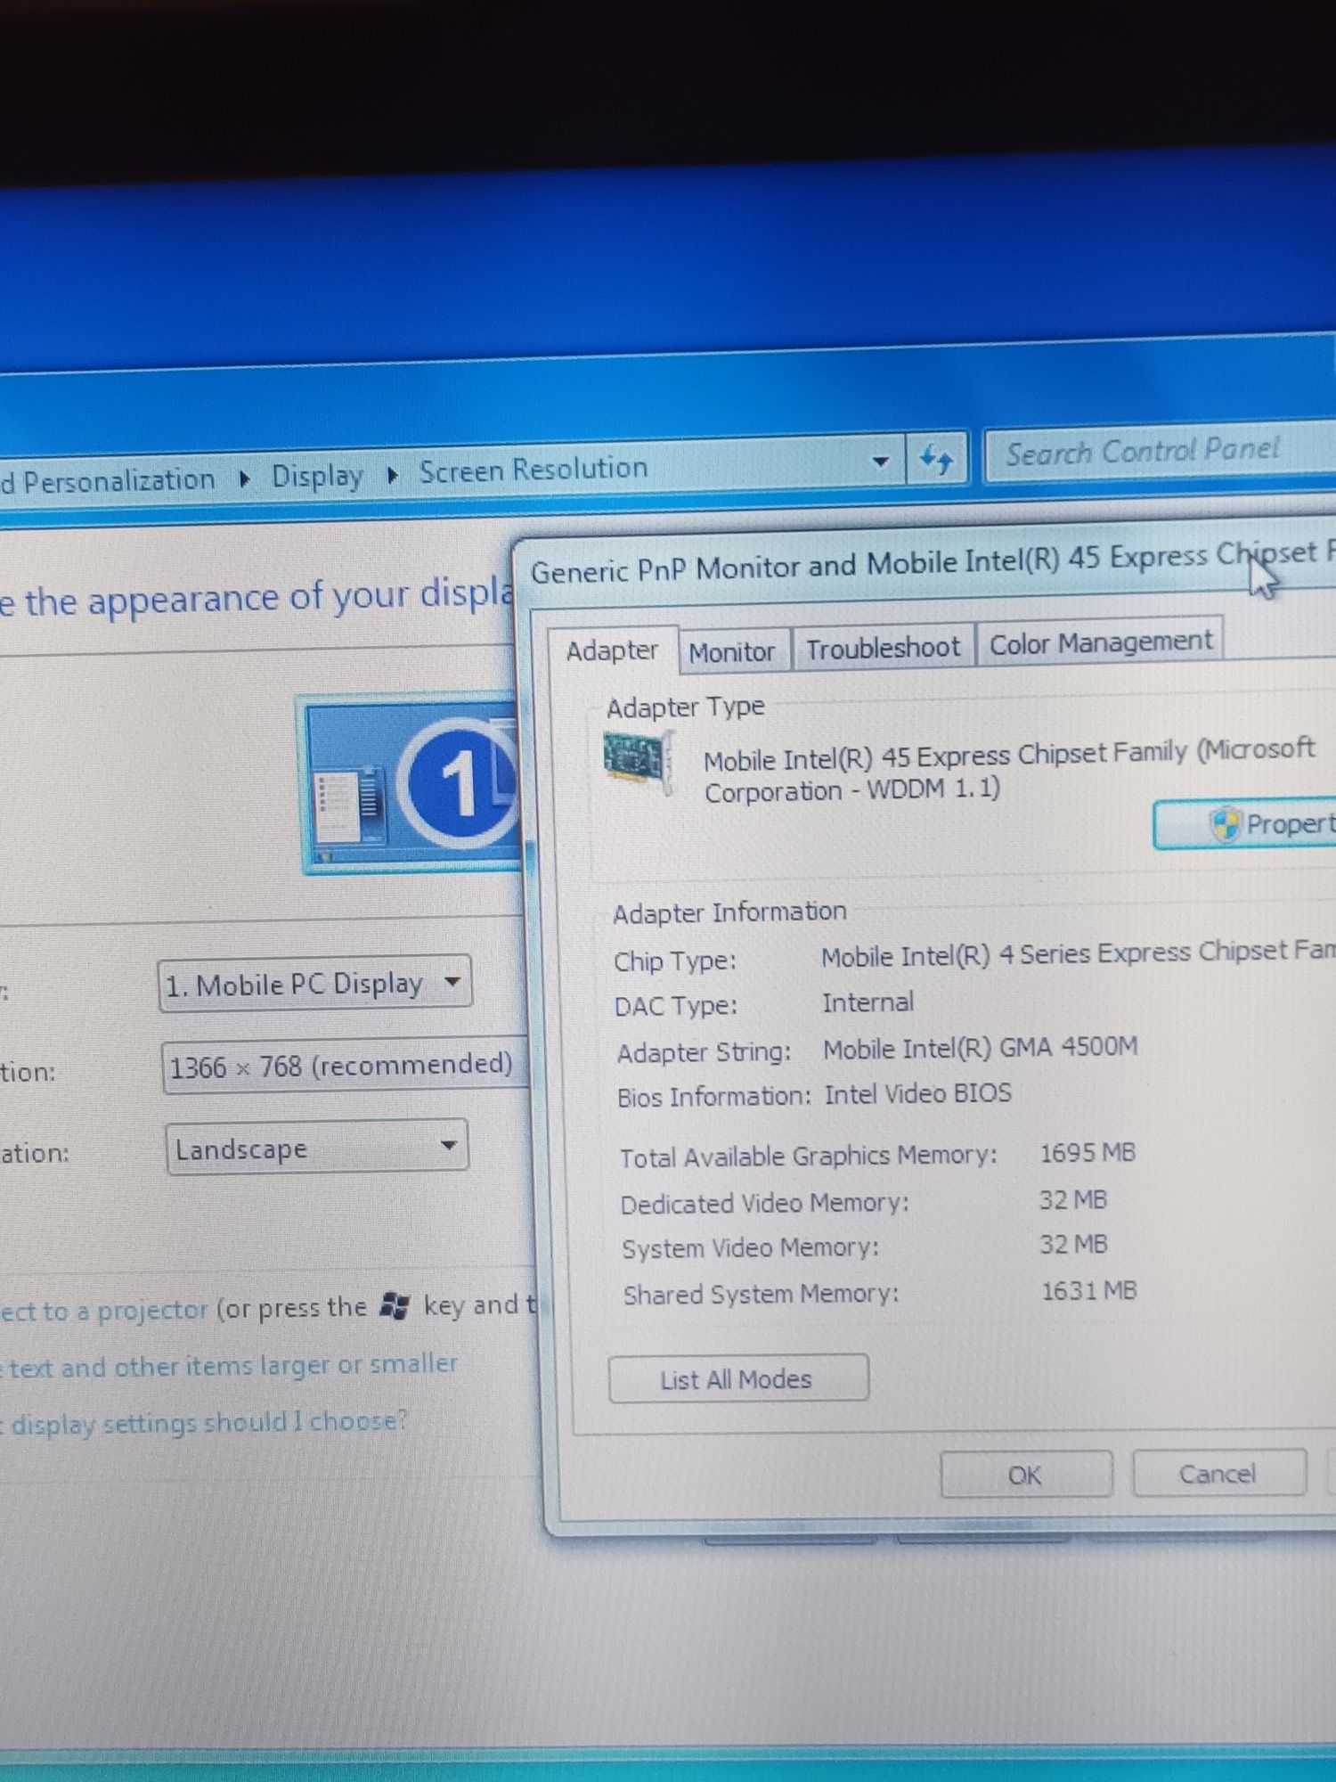Switch to the Monitor tab
Screen dimensions: 1336x1782
point(733,651)
